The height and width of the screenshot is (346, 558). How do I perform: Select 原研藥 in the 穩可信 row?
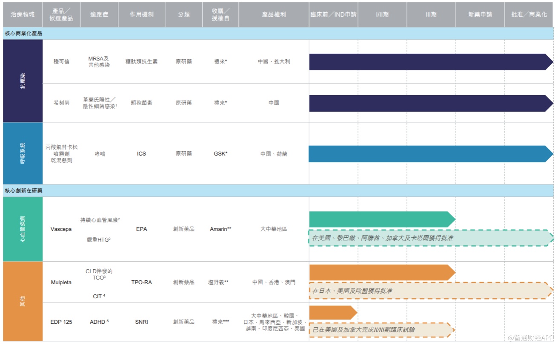[184, 61]
